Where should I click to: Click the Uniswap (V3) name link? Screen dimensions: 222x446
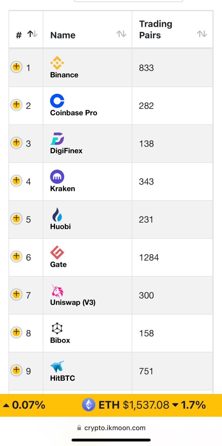(x=73, y=302)
